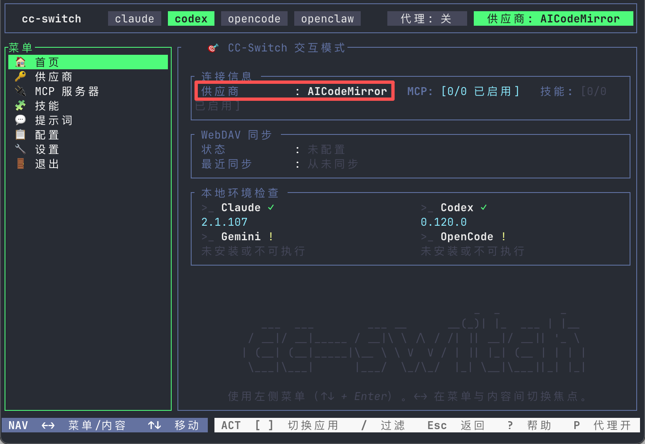Click the door icon beside 退出
The width and height of the screenshot is (645, 444).
(20, 164)
